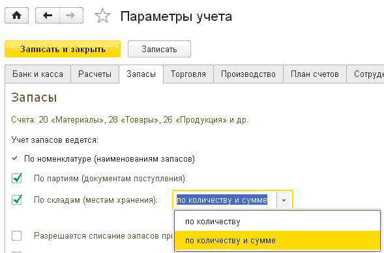Go to the home page icon
Image resolution: width=384 pixels, height=253 pixels.
[x=16, y=16]
